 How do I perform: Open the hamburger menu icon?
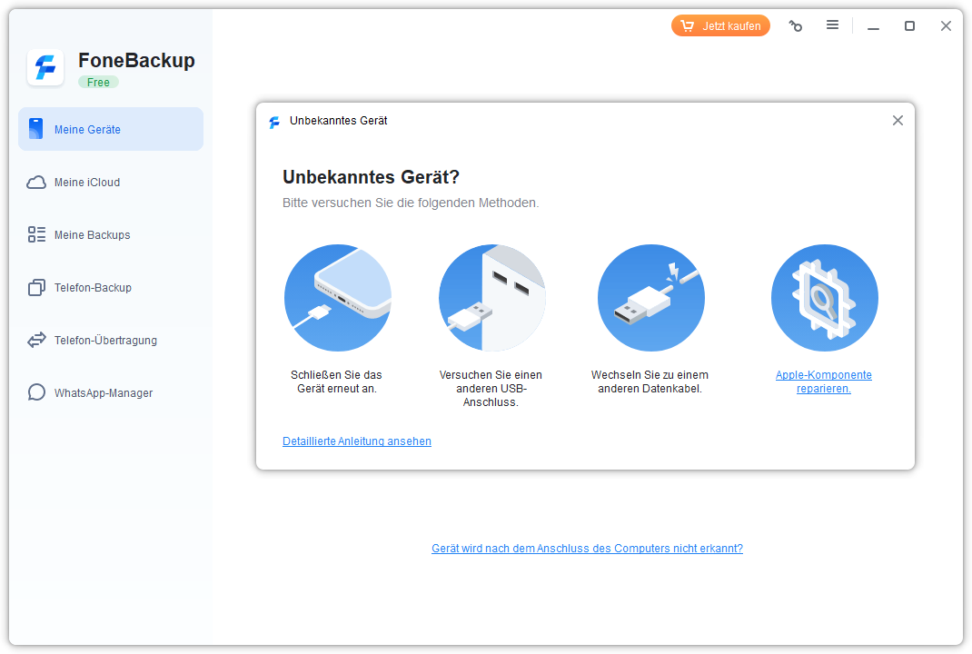pyautogui.click(x=832, y=25)
